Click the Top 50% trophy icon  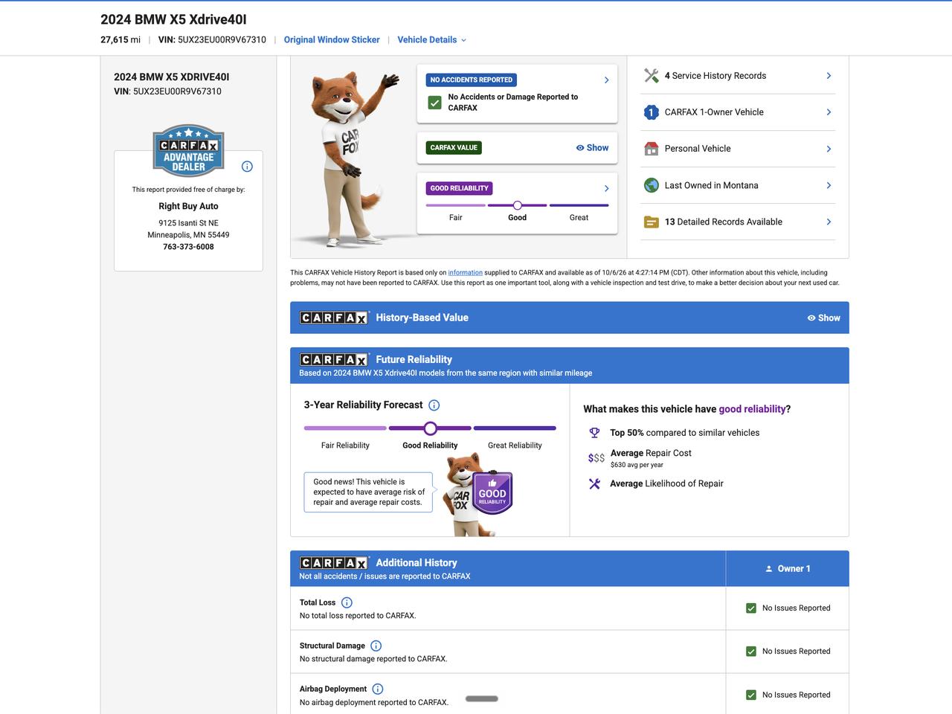pos(594,433)
